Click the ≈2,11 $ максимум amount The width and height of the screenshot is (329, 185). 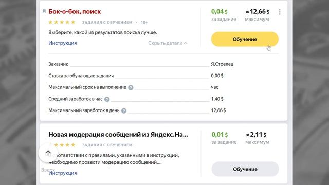point(257,138)
